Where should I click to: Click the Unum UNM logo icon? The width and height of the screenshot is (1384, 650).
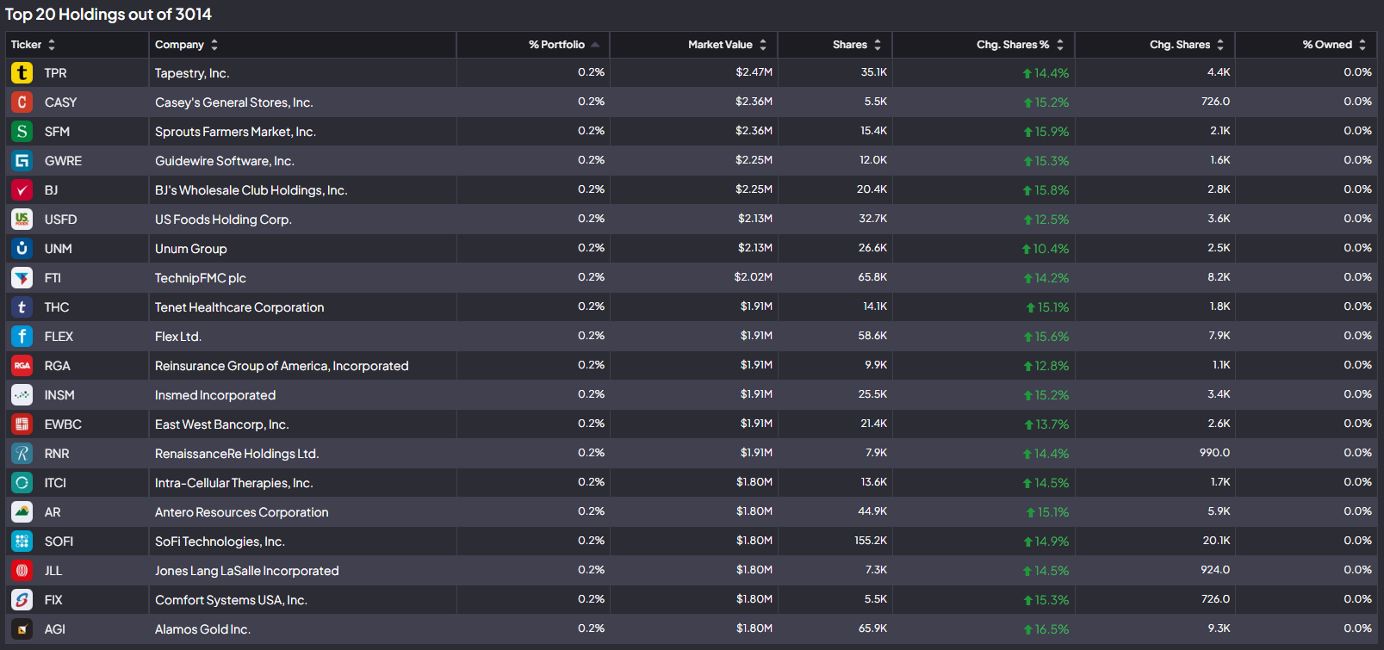pos(22,249)
